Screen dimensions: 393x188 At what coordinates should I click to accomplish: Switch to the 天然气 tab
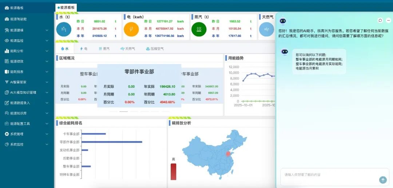tap(128, 49)
